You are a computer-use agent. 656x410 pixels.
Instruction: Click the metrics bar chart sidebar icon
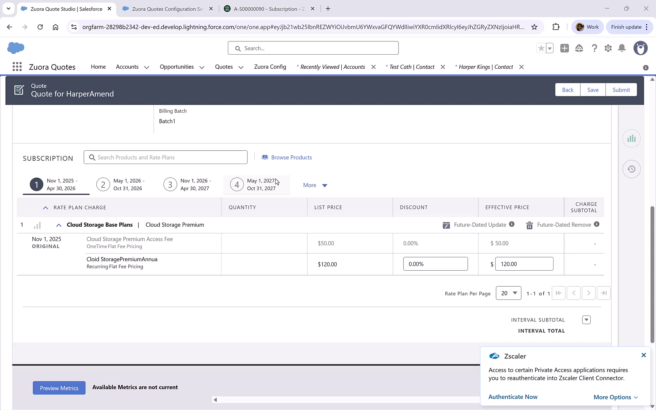pyautogui.click(x=631, y=139)
